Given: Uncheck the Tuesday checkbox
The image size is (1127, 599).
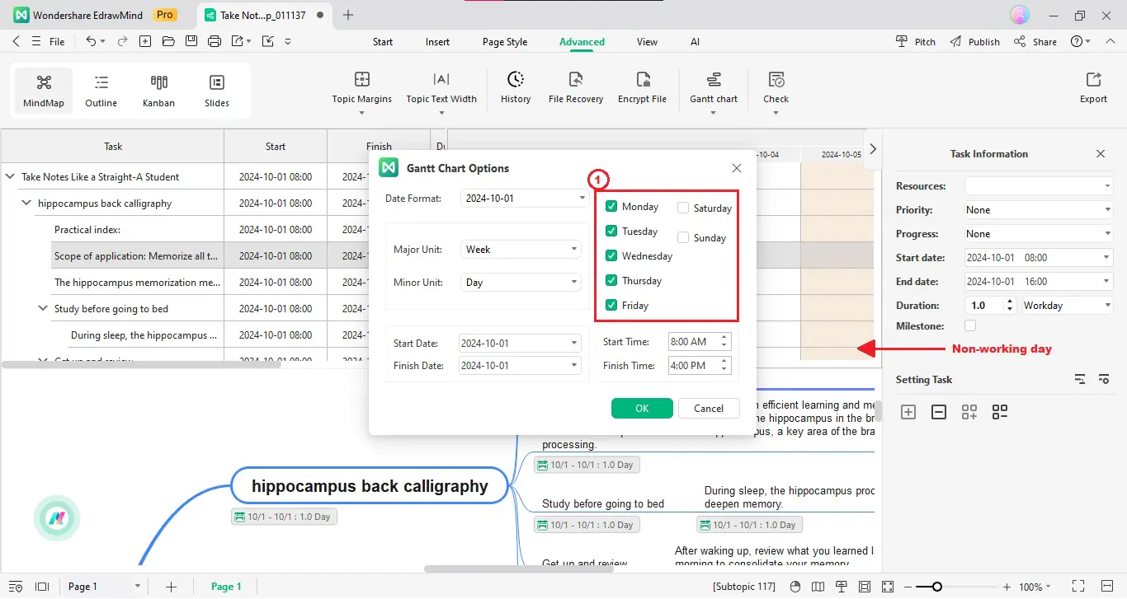Looking at the screenshot, I should coord(611,231).
